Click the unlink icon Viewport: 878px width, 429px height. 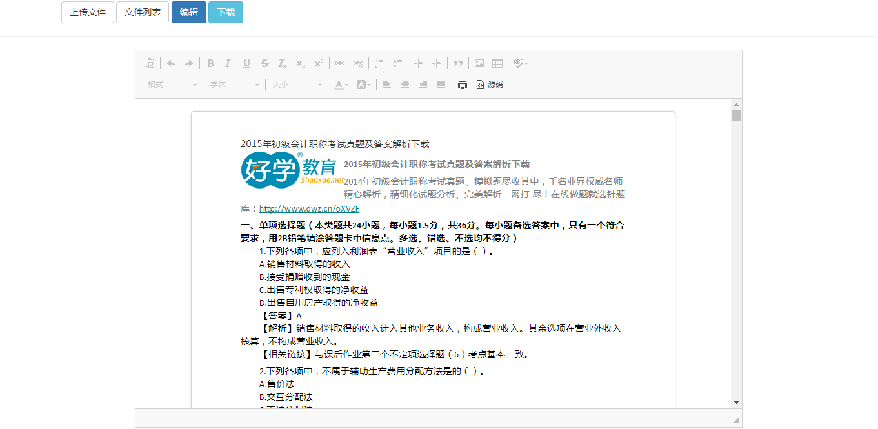358,63
